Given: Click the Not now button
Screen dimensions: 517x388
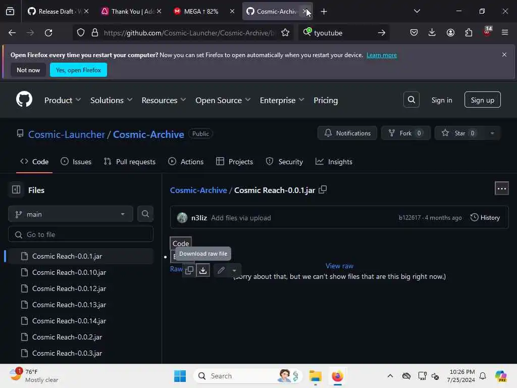Looking at the screenshot, I should point(28,70).
